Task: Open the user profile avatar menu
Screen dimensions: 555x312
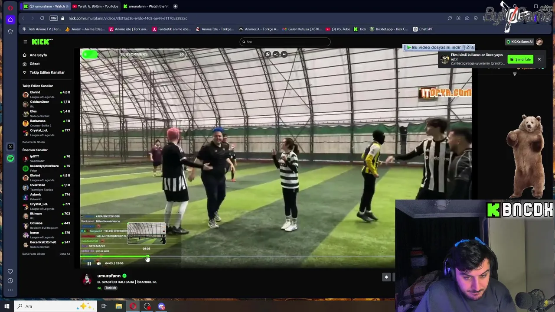Action: [x=539, y=42]
